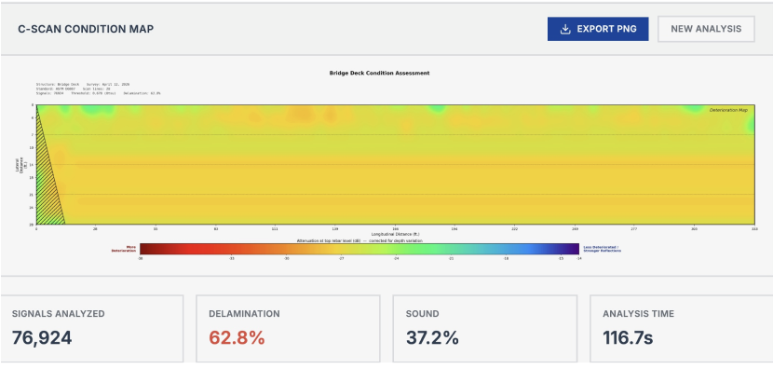Click the C-SCAN CONDITION MAP heading
The height and width of the screenshot is (369, 773).
(86, 29)
